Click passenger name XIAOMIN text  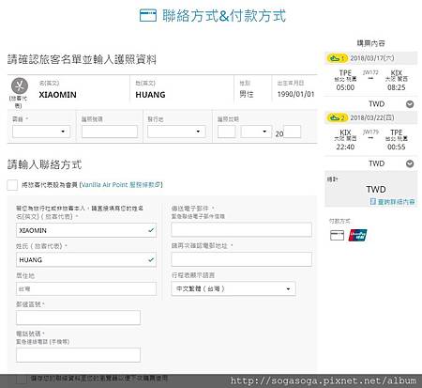pos(57,95)
